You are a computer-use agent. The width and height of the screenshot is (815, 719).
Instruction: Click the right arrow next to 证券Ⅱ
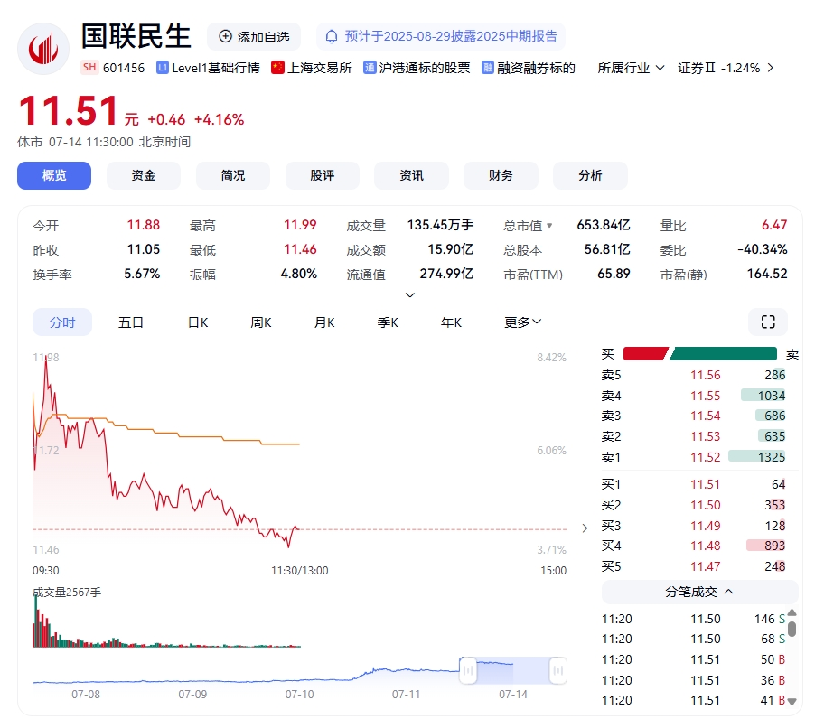point(770,68)
